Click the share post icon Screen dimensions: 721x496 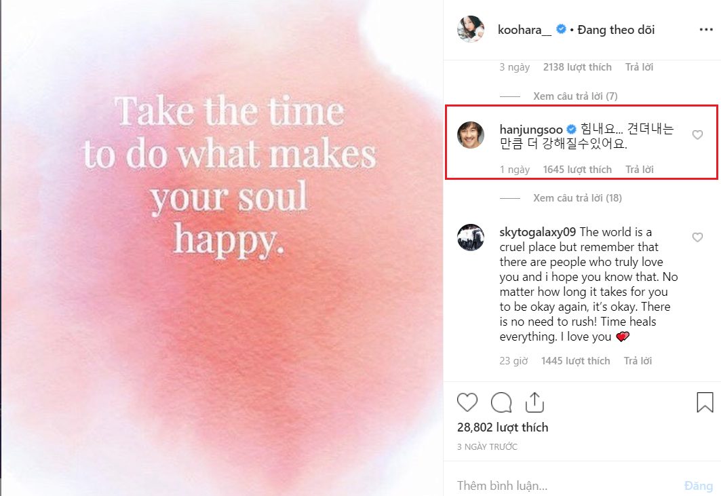(x=534, y=402)
